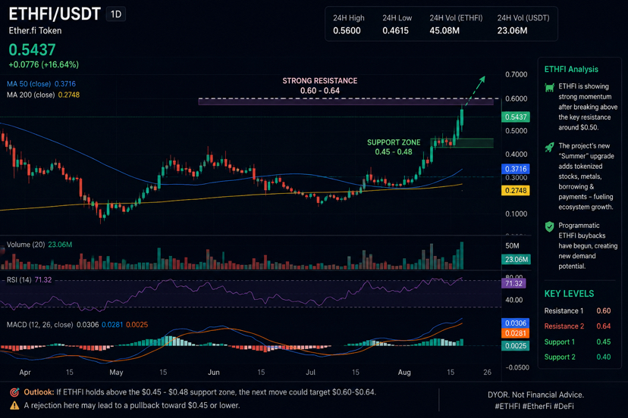Click the purple 71.32 RSI axis tag
The image size is (628, 418).
click(x=513, y=283)
